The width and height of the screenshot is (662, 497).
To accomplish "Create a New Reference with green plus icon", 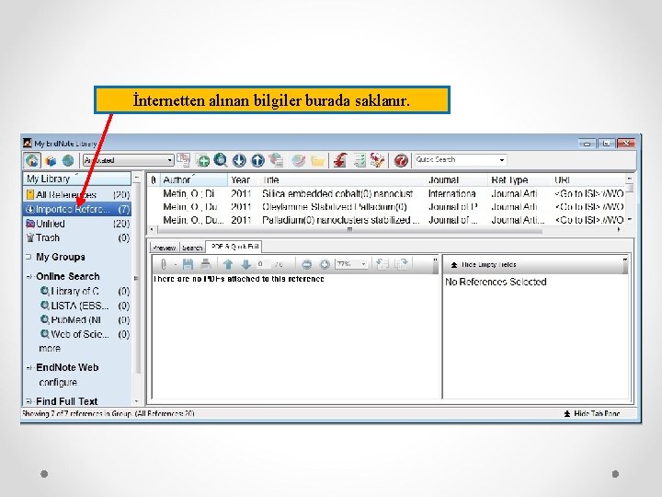I will 203,160.
